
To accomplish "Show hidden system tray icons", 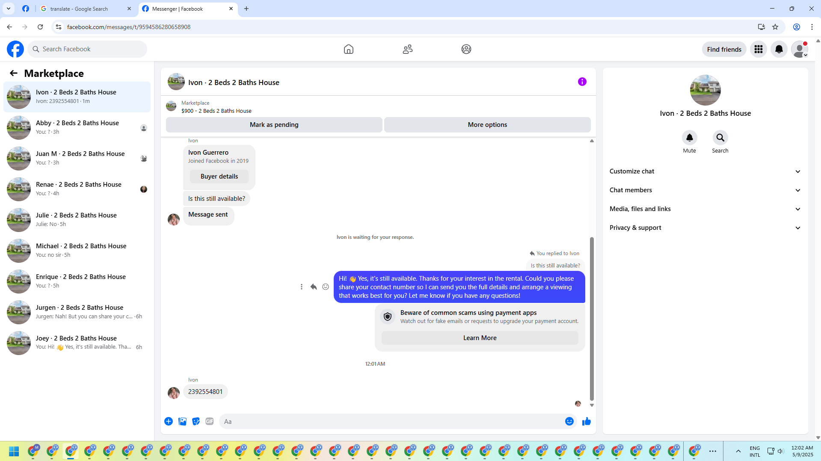I will coord(738,451).
